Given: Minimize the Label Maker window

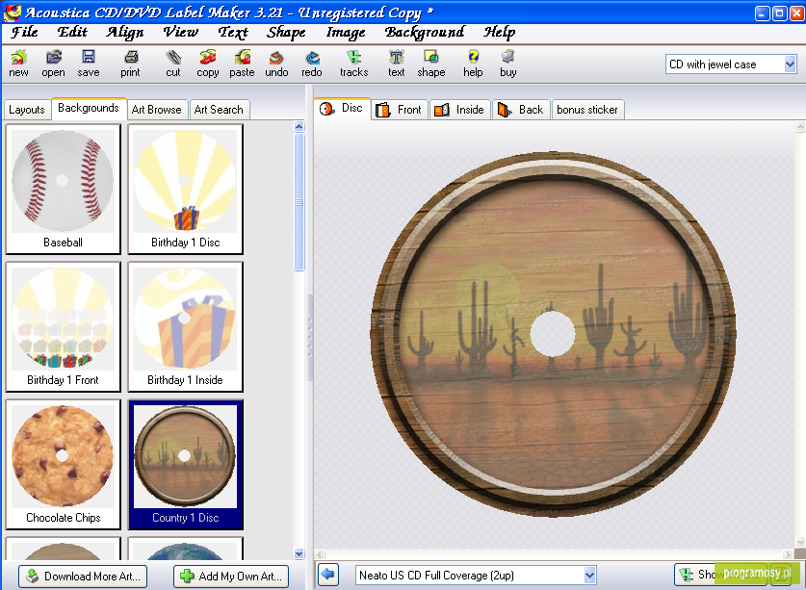Looking at the screenshot, I should [762, 13].
